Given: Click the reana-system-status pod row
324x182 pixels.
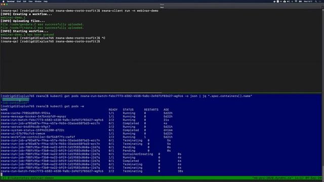Looking at the screenshot, I should pos(87,130).
